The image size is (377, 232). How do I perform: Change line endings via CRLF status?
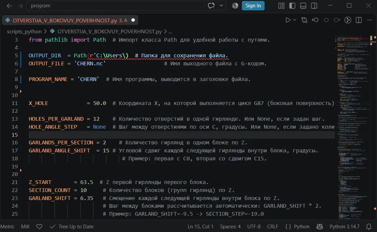pyautogui.click(x=273, y=226)
